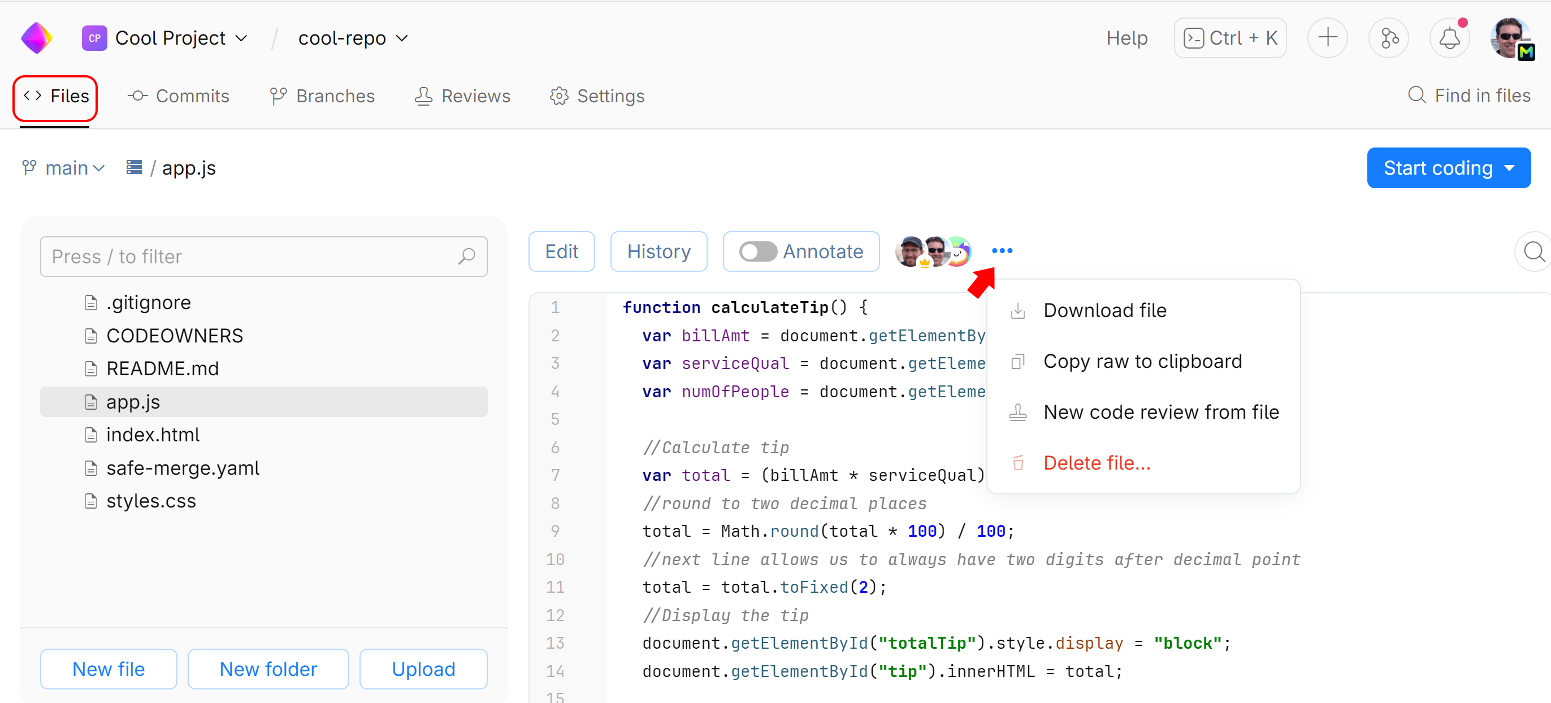The image size is (1551, 703).
Task: Open the three-dot overflow menu on the file
Action: coord(1002,251)
